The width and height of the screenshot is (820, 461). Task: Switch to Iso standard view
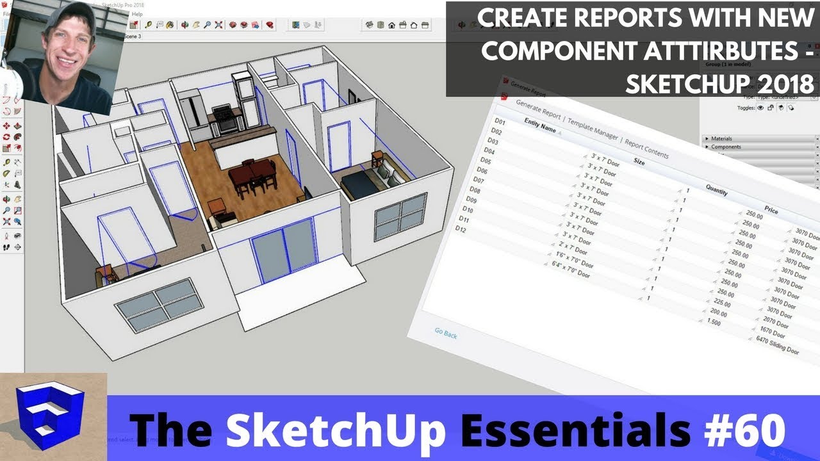pyautogui.click(x=369, y=25)
